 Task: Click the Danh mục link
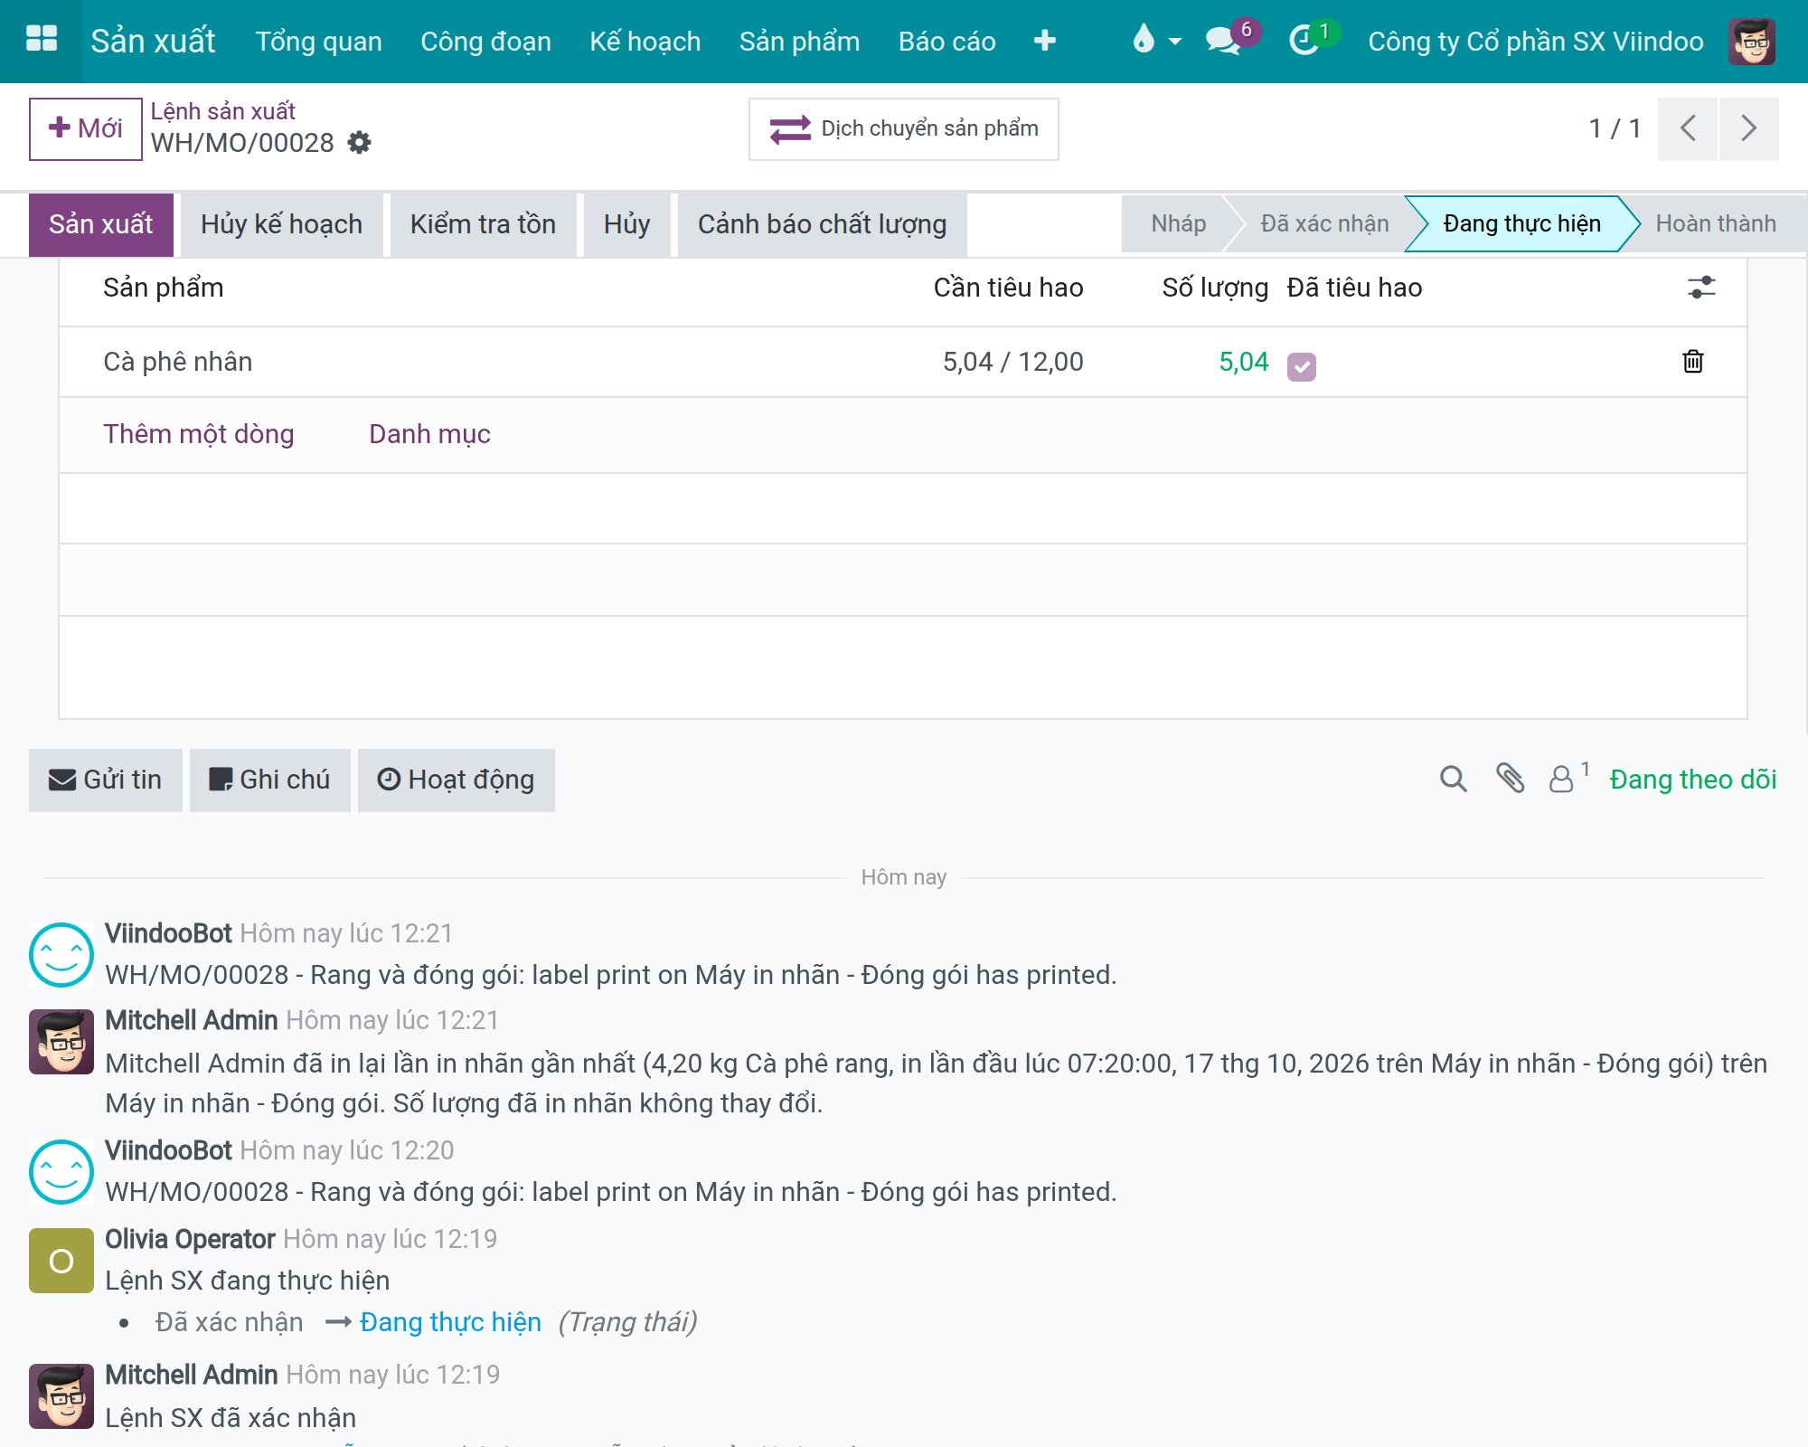pyautogui.click(x=430, y=434)
